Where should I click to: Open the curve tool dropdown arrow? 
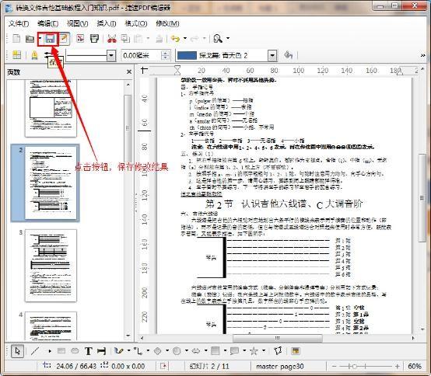(128, 350)
